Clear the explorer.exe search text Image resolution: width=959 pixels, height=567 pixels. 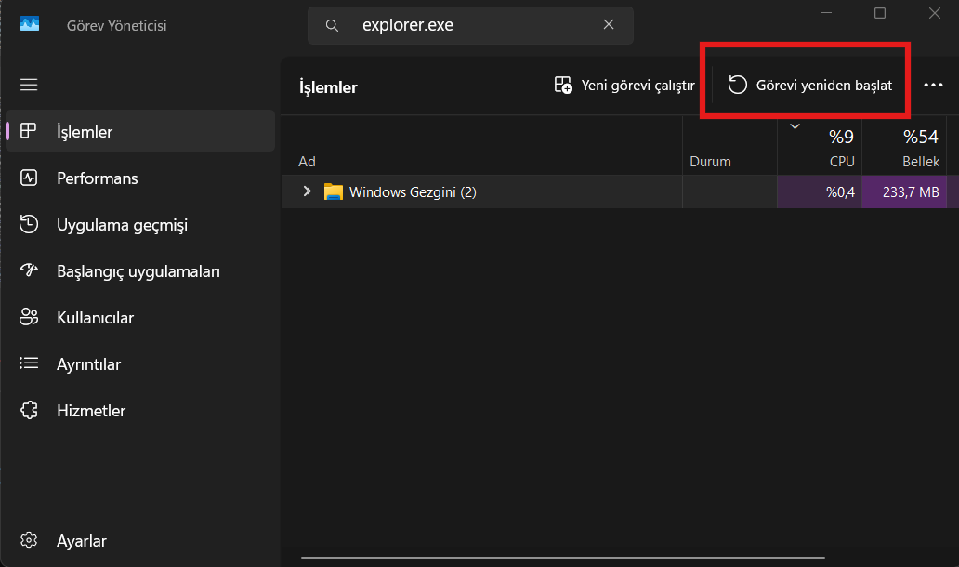click(x=609, y=24)
